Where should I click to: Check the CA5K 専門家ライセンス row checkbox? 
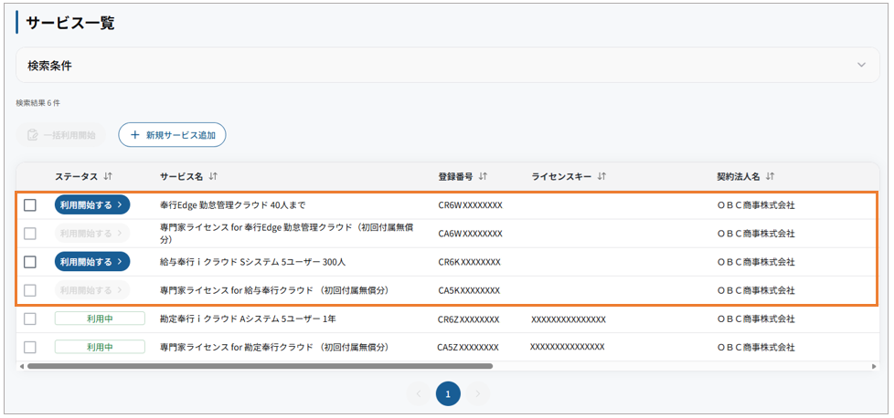point(29,290)
